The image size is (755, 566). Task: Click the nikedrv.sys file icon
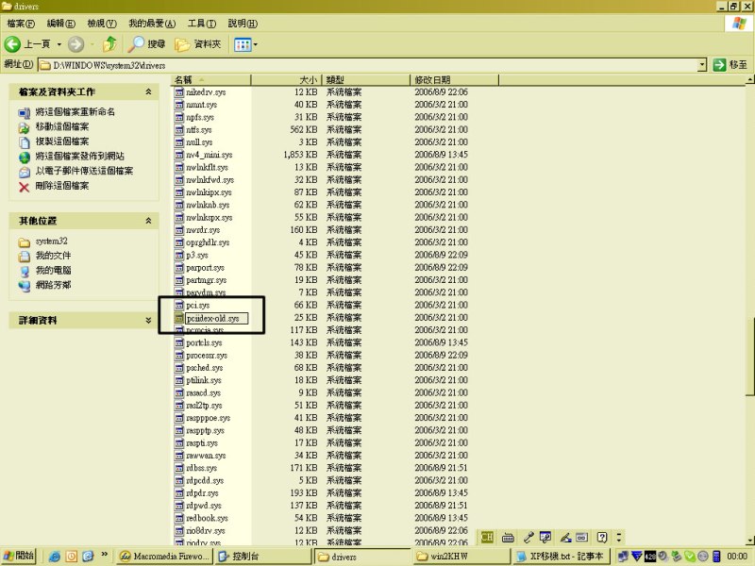(x=179, y=92)
